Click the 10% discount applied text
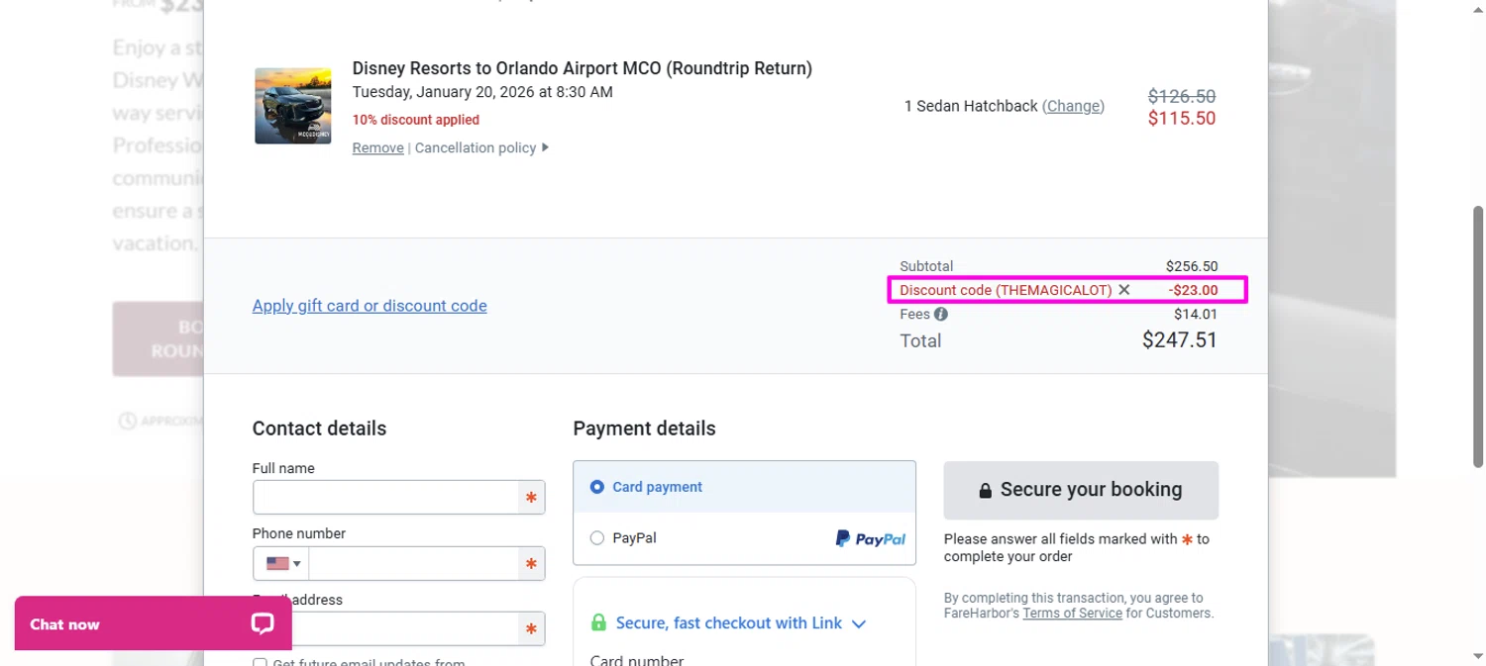 pyautogui.click(x=416, y=120)
